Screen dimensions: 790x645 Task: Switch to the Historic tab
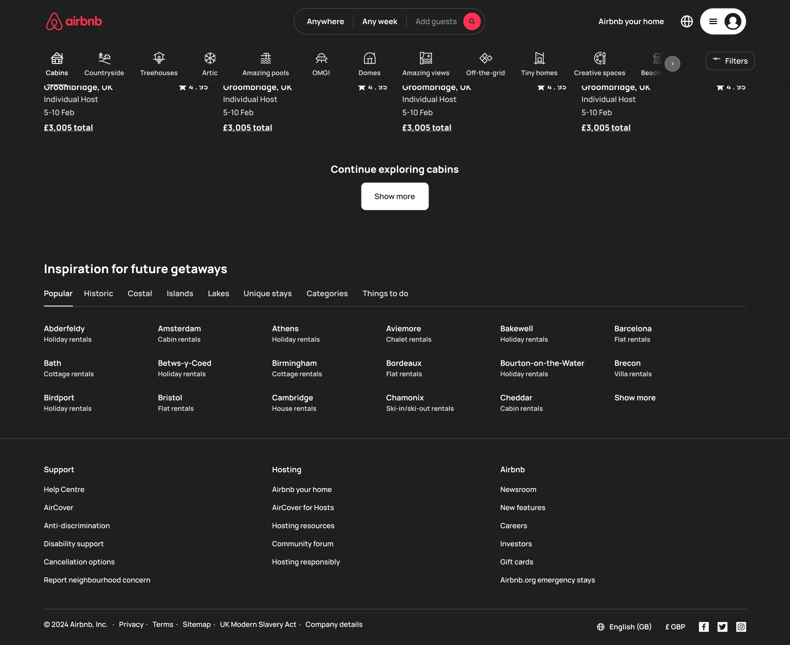pyautogui.click(x=98, y=294)
